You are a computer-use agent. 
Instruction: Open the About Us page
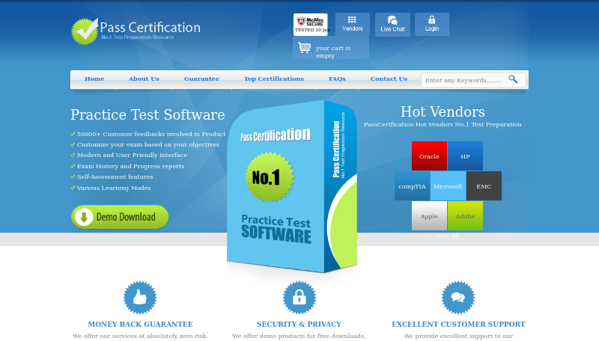click(144, 79)
